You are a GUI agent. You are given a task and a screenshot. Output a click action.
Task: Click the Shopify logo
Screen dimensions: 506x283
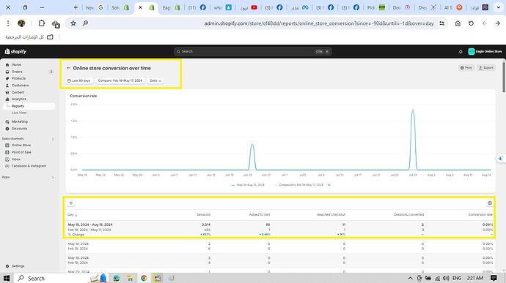(x=15, y=51)
